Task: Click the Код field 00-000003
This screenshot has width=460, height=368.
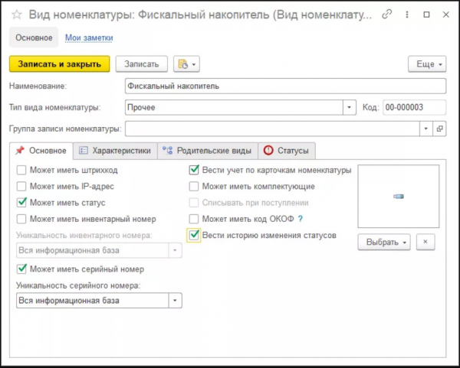Action: [x=414, y=107]
